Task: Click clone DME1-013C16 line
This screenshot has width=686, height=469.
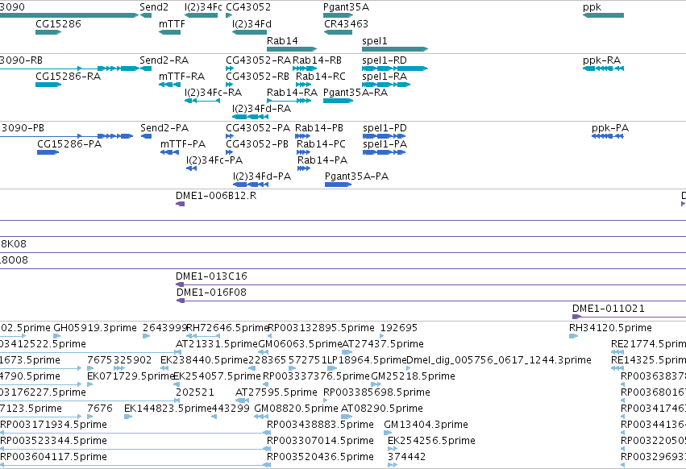Action: [431, 284]
